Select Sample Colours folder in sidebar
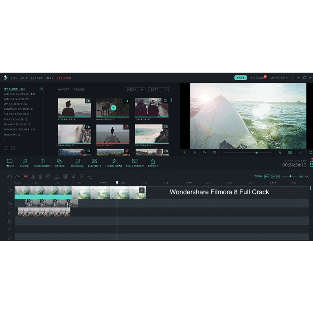The width and height of the screenshot is (313, 313). (19, 94)
